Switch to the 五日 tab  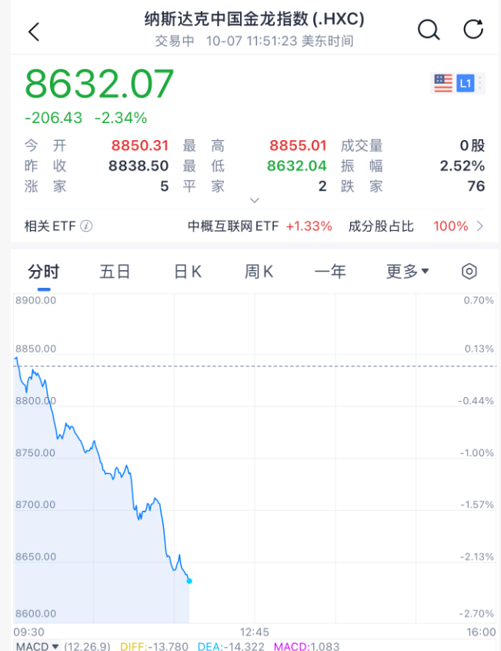pos(115,271)
